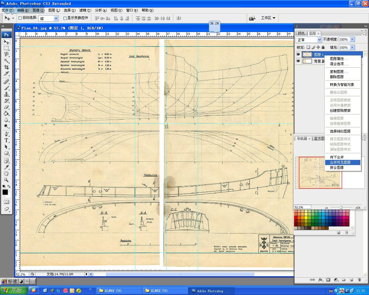369x295 pixels.
Task: Switch foreground and background colors
Action: 9,187
